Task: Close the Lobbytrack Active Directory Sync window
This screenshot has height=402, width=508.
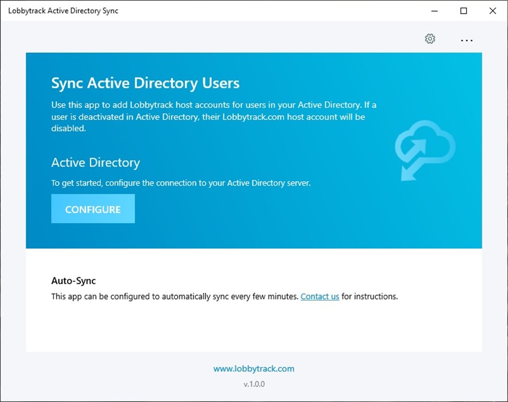Action: click(x=493, y=11)
